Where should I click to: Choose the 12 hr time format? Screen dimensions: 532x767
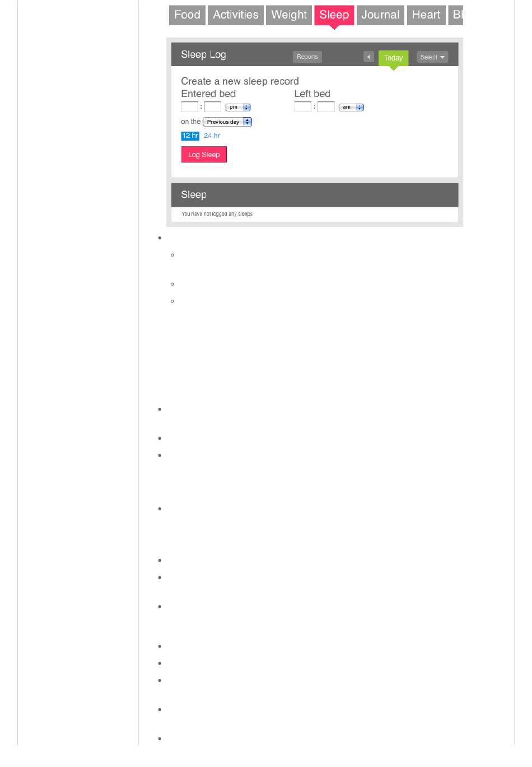[190, 136]
